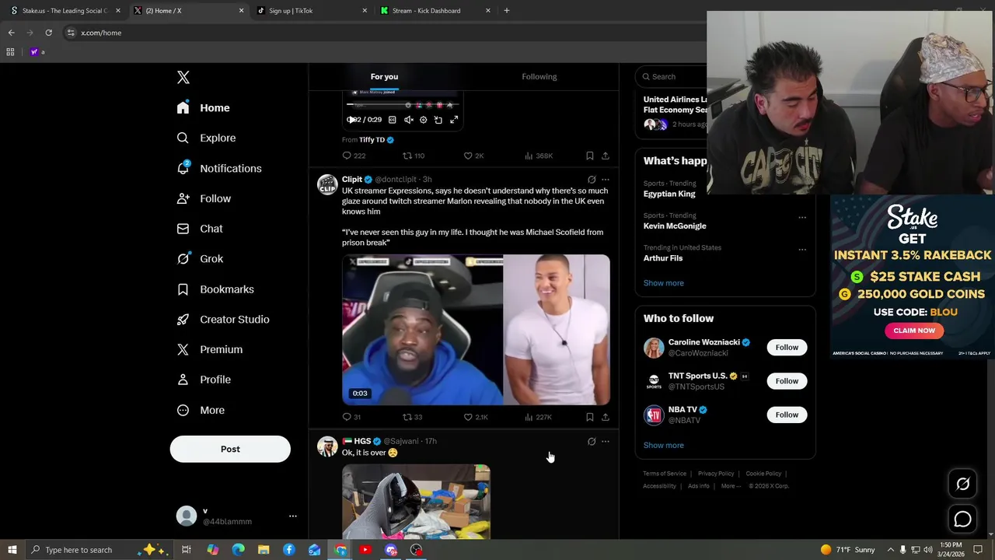
Task: Switch to the Following tab
Action: click(x=539, y=76)
